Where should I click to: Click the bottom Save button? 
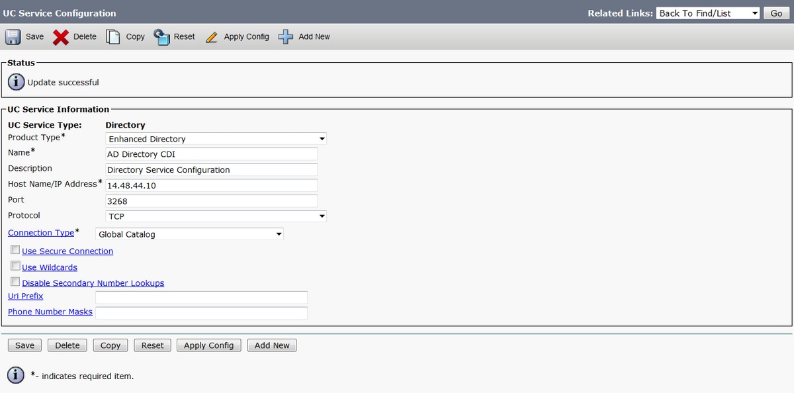(x=24, y=345)
